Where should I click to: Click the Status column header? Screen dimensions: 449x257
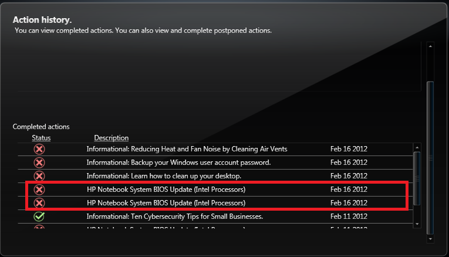tap(41, 138)
